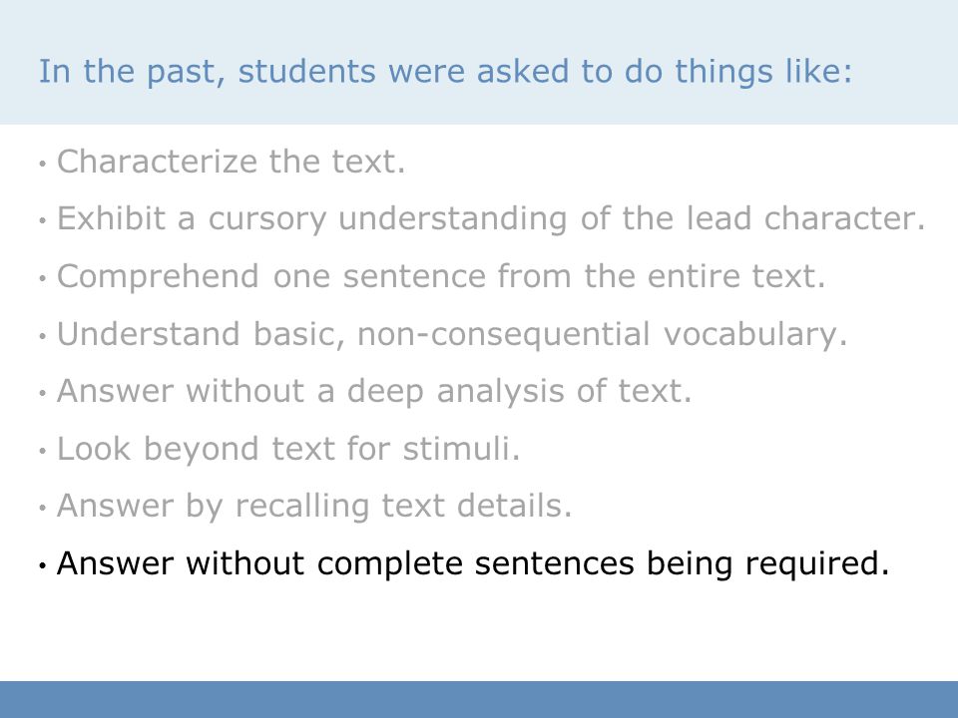
Task: Click the 'Exhibit a cursory understanding' bullet
Action: click(491, 218)
